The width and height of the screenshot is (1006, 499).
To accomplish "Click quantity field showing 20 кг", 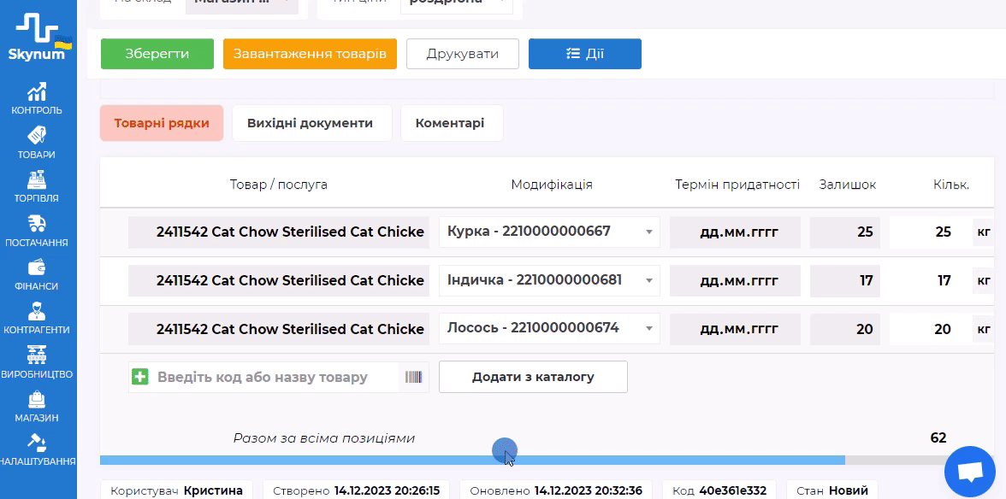I will 929,329.
